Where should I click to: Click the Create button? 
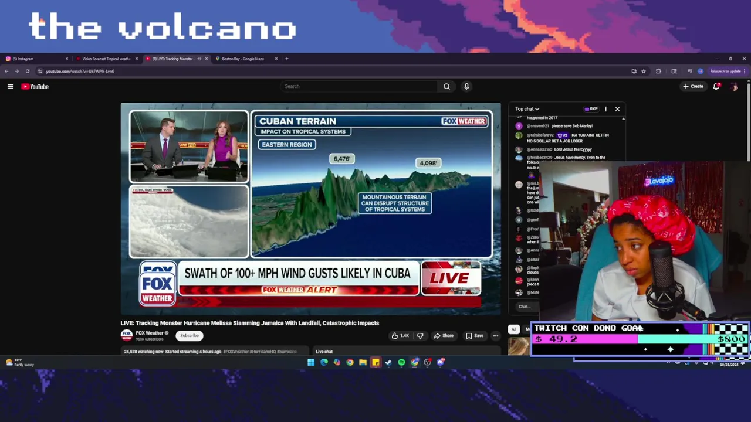click(x=693, y=86)
